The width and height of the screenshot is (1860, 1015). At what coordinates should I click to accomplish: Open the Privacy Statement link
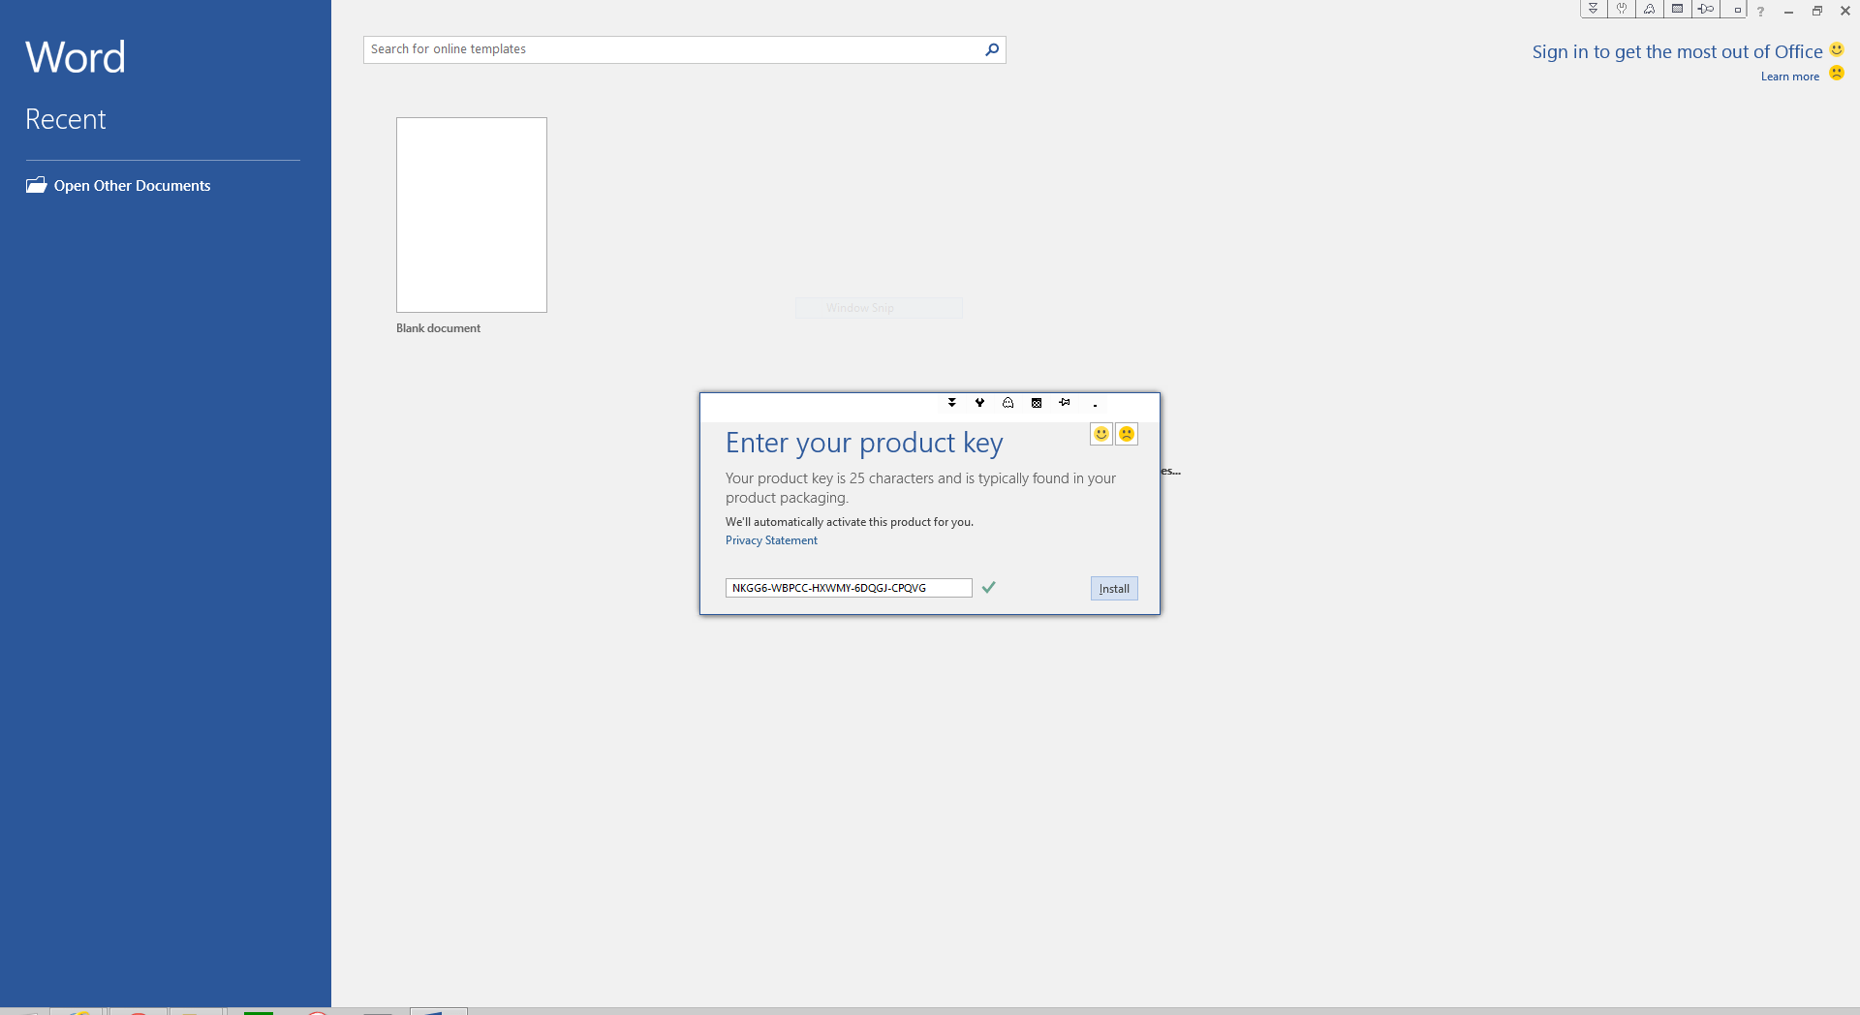[x=771, y=540]
